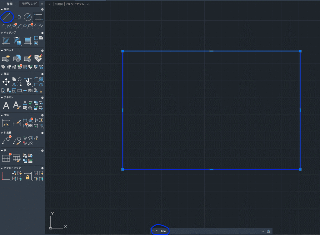
Task: Select the Circle drawing tool
Action: (27, 17)
